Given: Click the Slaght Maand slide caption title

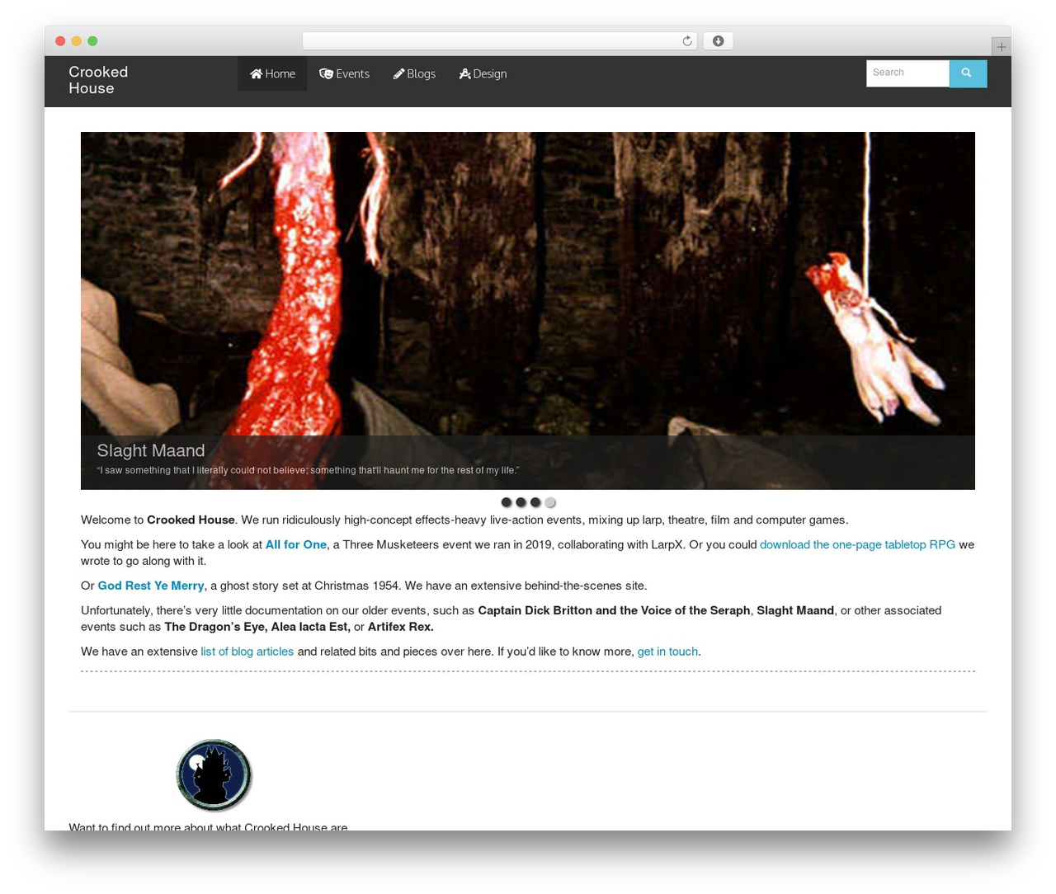Looking at the screenshot, I should (151, 451).
